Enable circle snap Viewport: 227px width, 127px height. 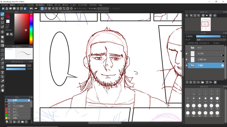[60, 9]
